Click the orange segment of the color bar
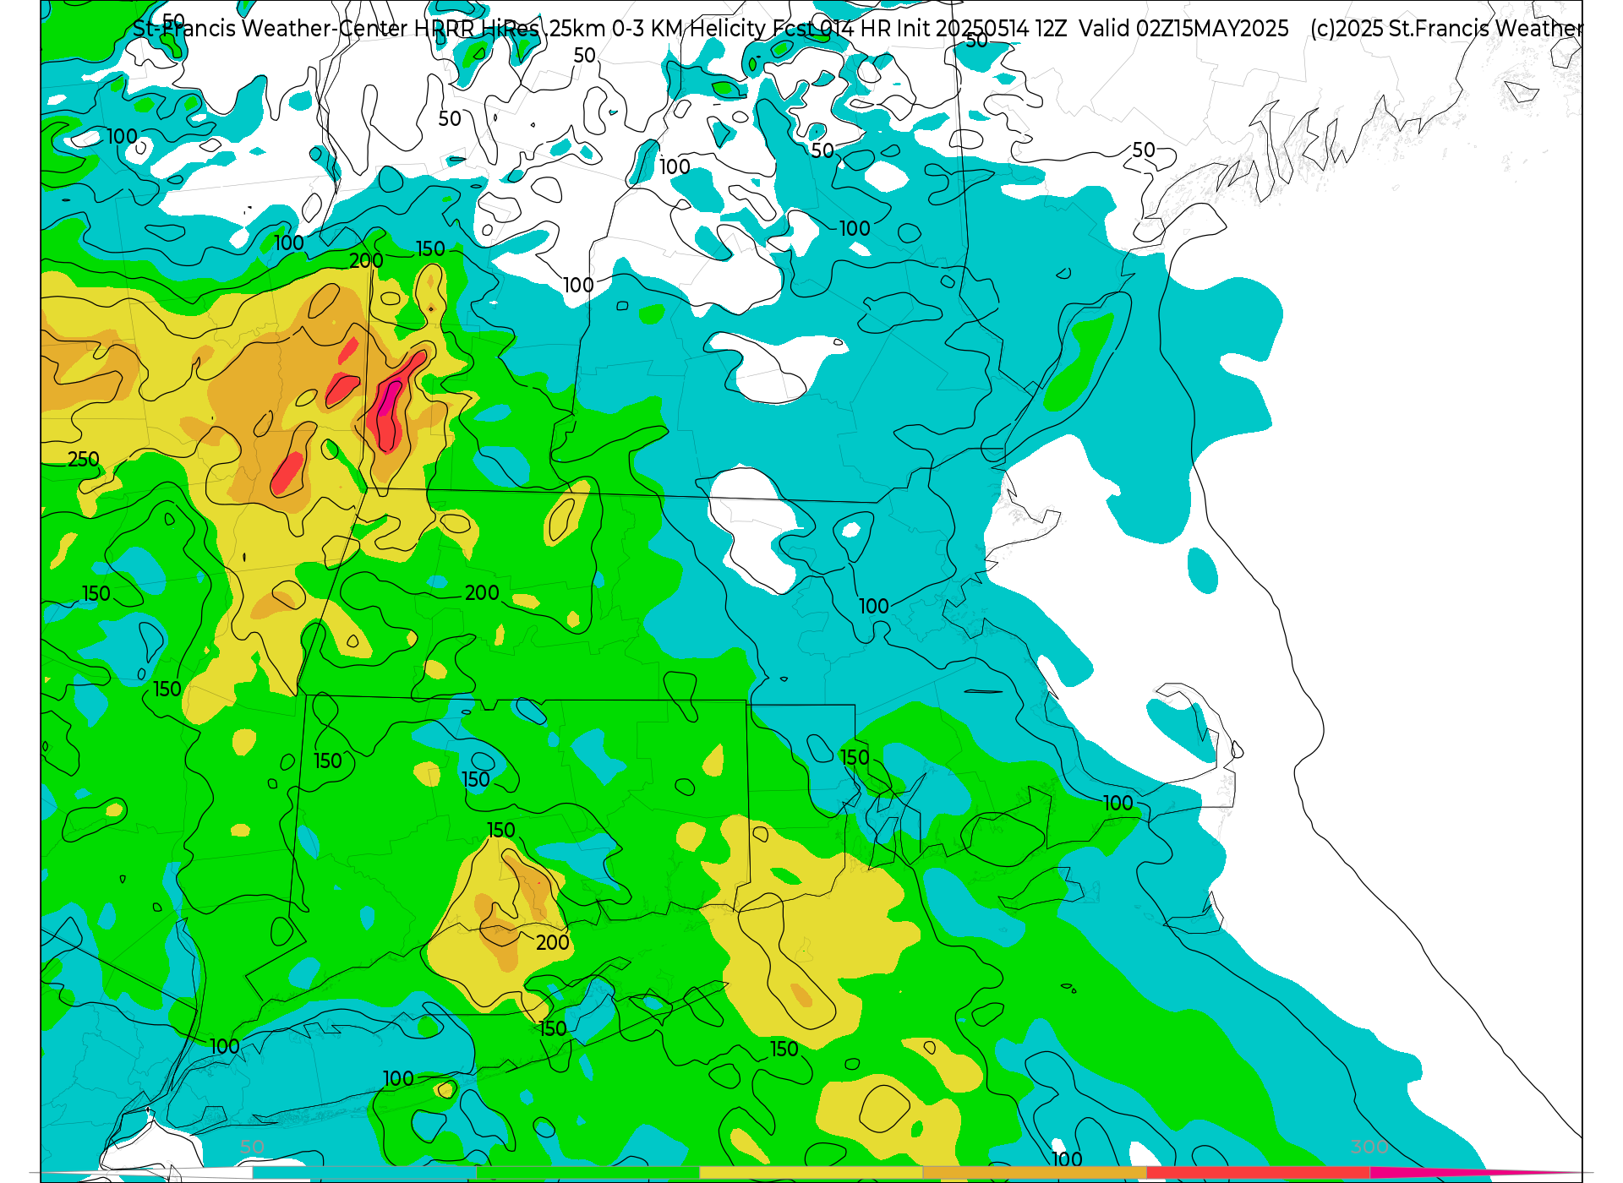Viewport: 1623px width, 1183px height. (1035, 1173)
